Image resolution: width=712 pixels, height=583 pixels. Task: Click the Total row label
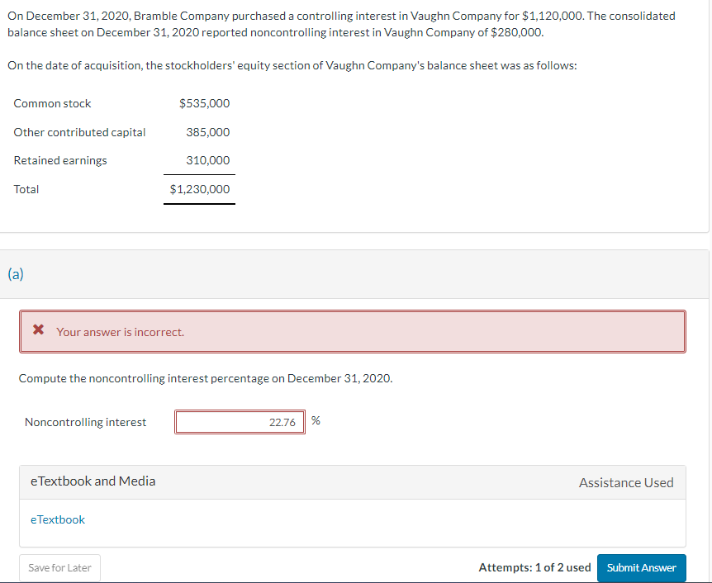(x=26, y=189)
